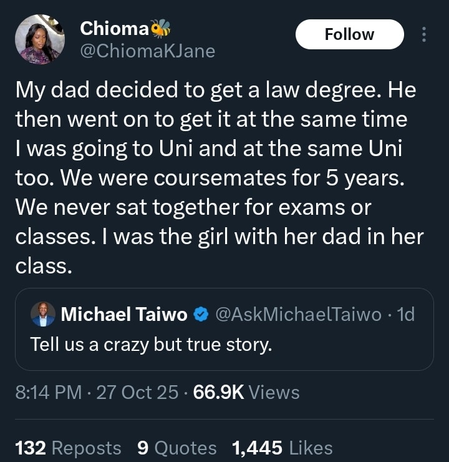
Task: Click Michael Taiwo's small avatar
Action: pos(43,315)
